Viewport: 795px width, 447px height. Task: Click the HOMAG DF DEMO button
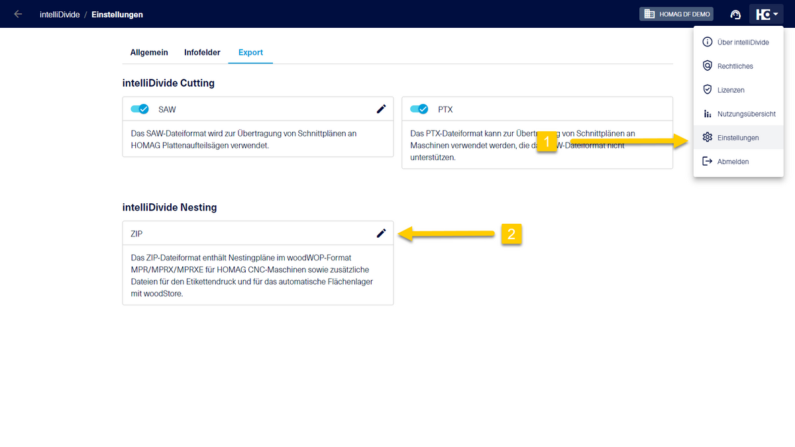676,14
